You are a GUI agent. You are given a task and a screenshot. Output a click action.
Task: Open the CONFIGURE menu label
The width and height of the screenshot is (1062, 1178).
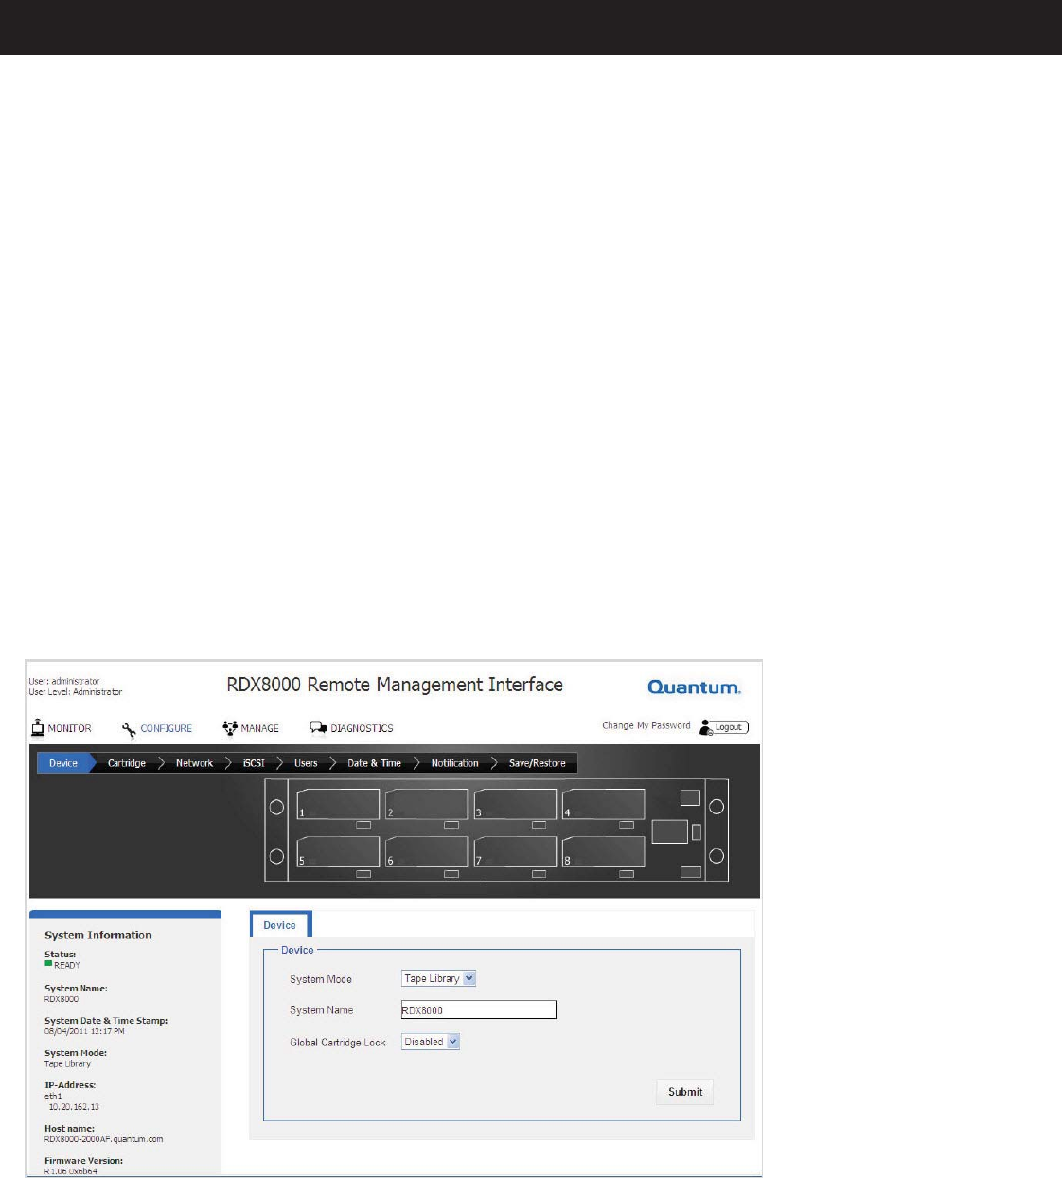coord(167,729)
